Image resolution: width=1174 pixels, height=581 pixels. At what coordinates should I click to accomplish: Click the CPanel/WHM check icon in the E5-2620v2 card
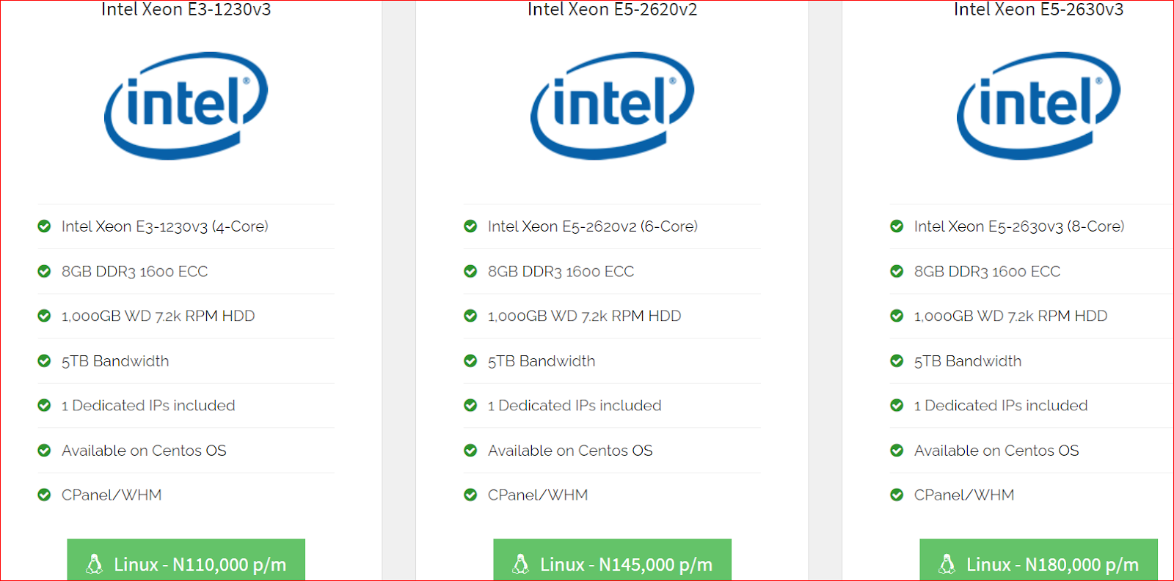[x=470, y=495]
